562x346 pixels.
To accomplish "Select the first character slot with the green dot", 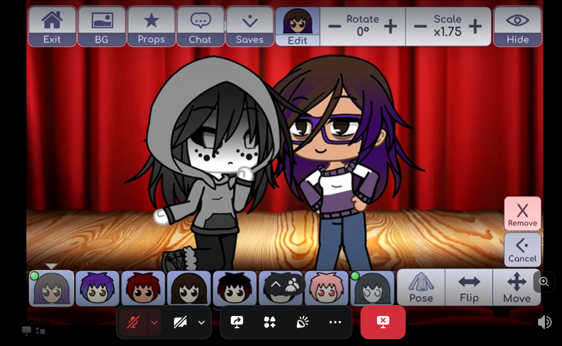I will 52,288.
